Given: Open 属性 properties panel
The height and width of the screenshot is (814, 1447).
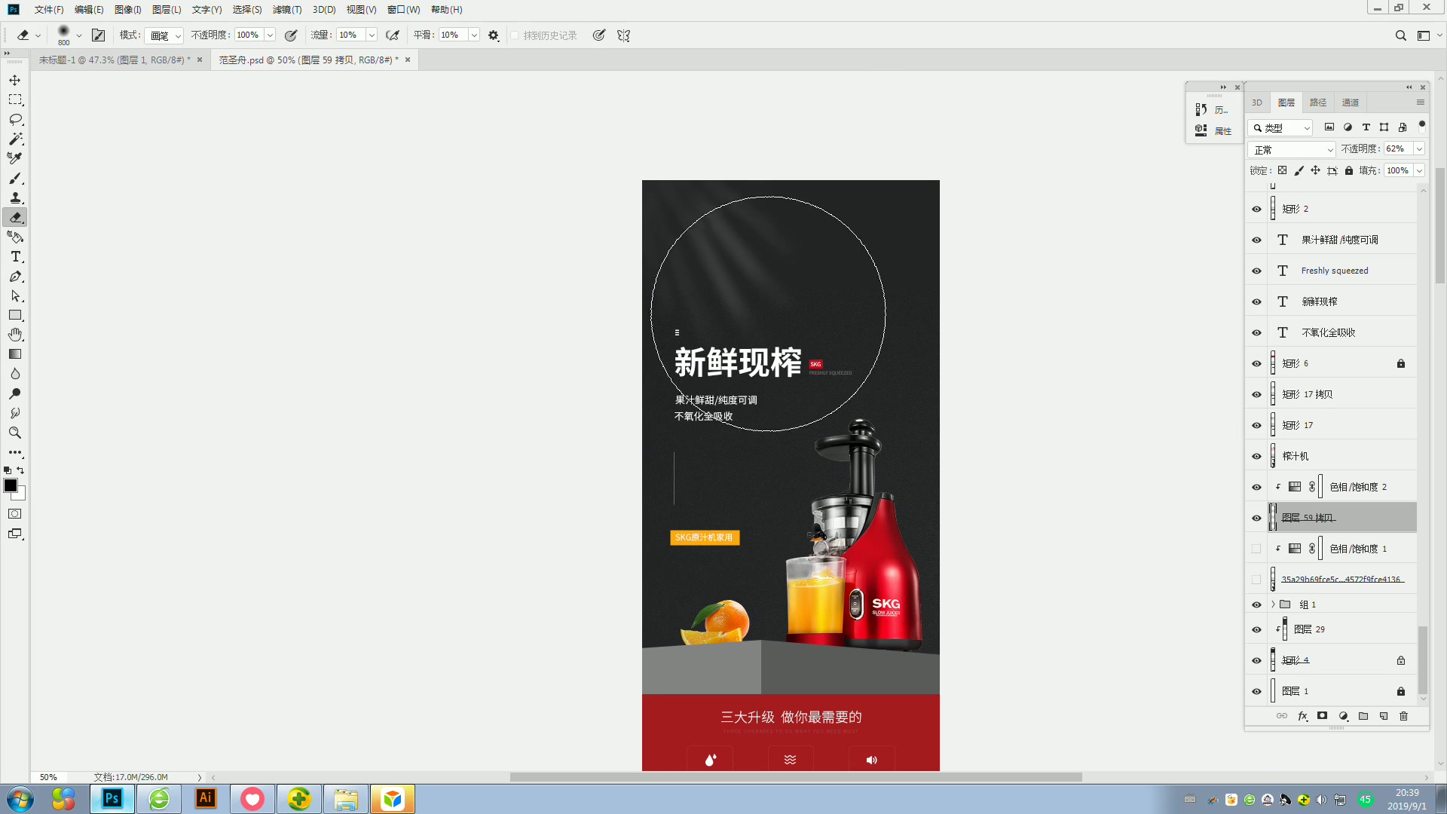Looking at the screenshot, I should point(1214,131).
